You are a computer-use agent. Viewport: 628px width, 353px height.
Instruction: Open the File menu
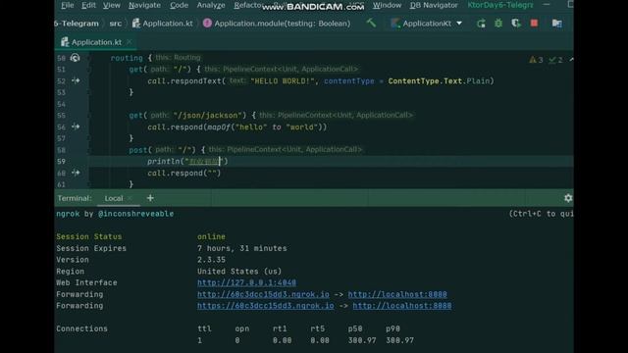68,5
